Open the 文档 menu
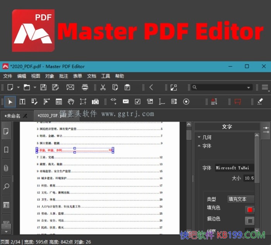Screen dimensions: 271x245 pyautogui.click(x=91, y=76)
